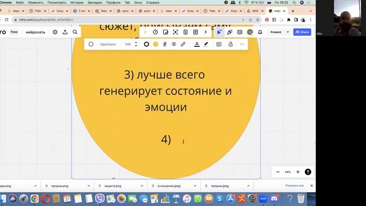Open the Изменить menu
366x206 pixels.
click(x=35, y=2)
